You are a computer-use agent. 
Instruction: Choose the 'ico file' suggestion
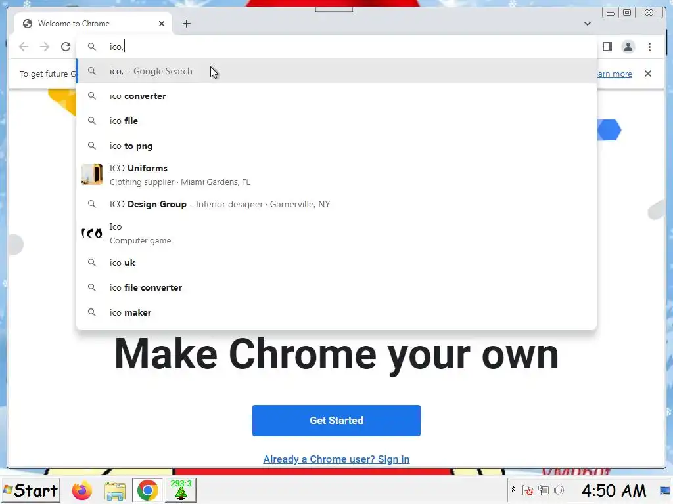coord(336,121)
